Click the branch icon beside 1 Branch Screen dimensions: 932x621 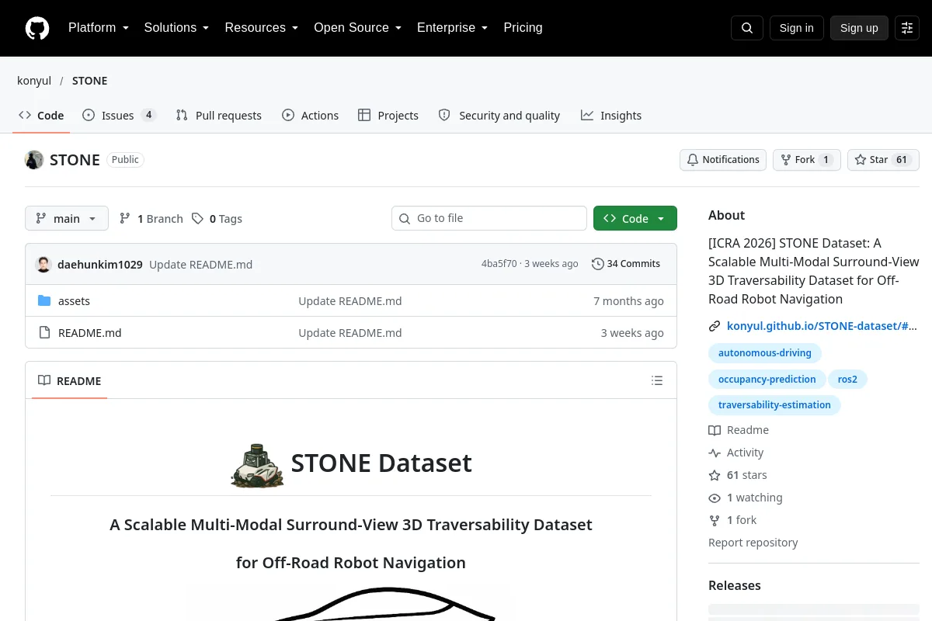coord(125,219)
